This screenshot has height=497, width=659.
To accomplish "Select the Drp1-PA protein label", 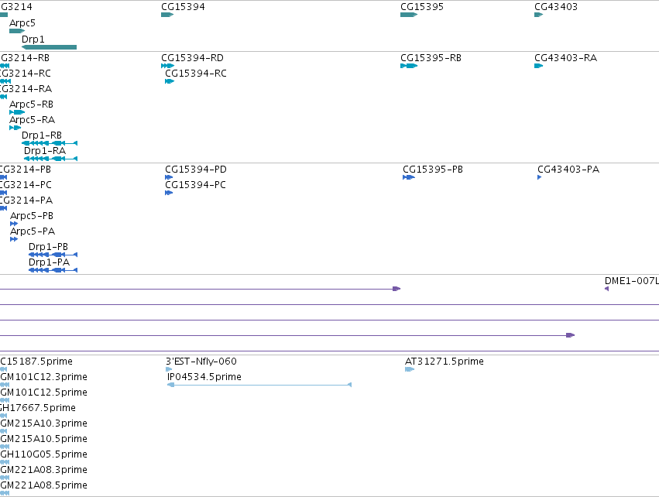I will [x=49, y=262].
